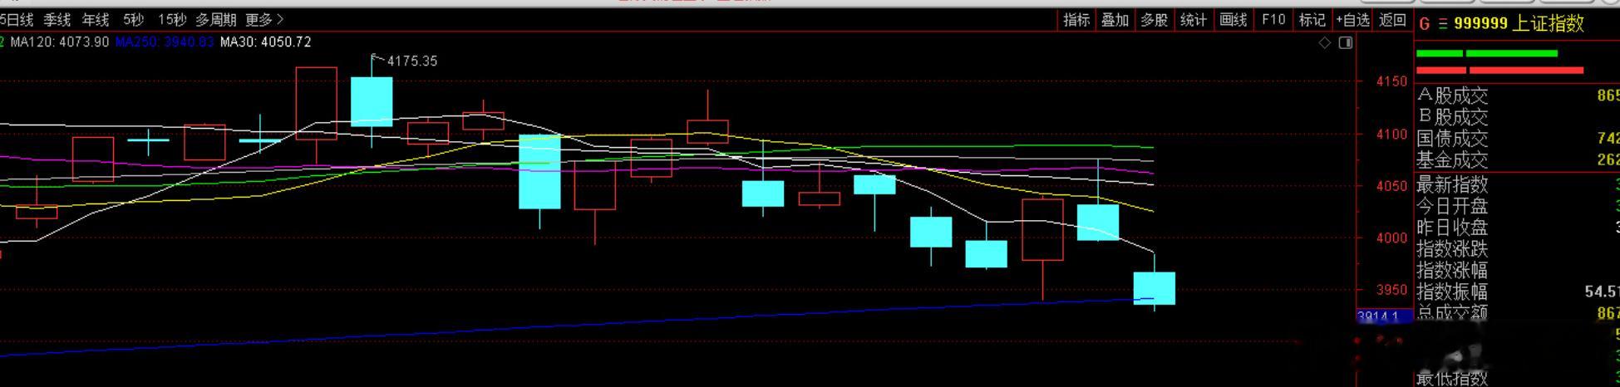Image resolution: width=1620 pixels, height=387 pixels.
Task: Click the A股成交 row label
Action: tap(1453, 96)
